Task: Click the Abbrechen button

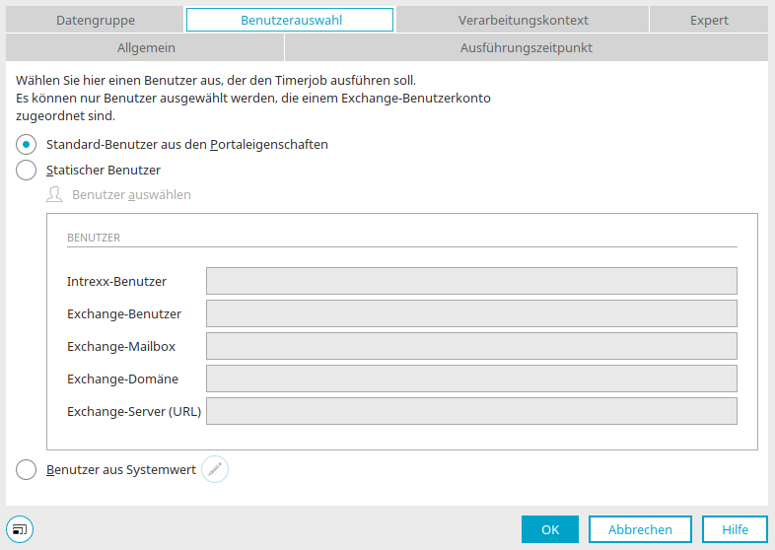Action: (x=640, y=529)
